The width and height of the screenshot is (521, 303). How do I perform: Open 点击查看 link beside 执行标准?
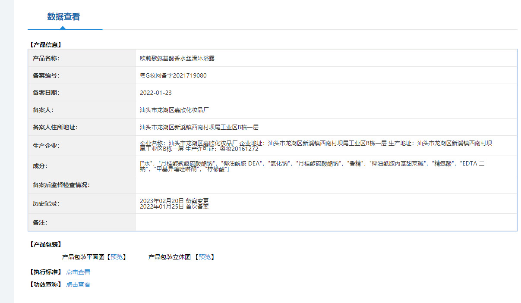(78, 272)
